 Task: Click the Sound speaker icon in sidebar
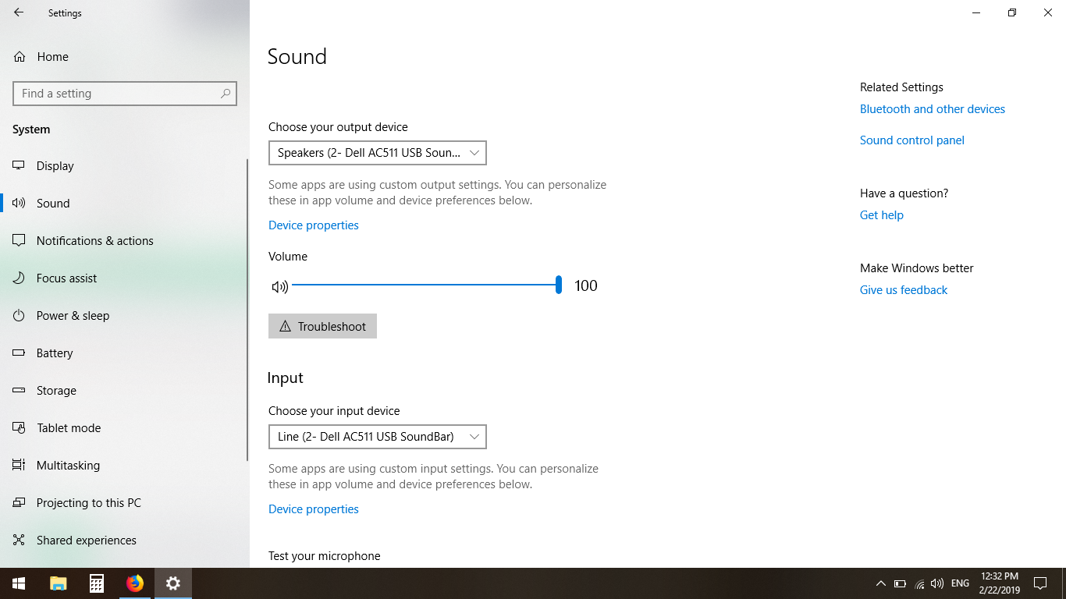point(20,203)
